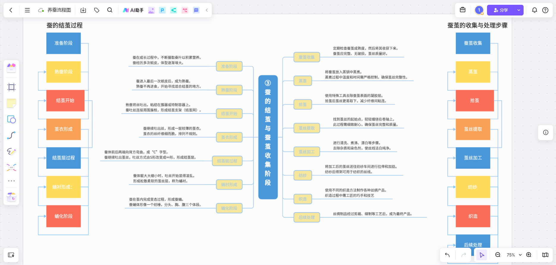Zoom out with minus magnifier
The width and height of the screenshot is (556, 265).
[498, 255]
